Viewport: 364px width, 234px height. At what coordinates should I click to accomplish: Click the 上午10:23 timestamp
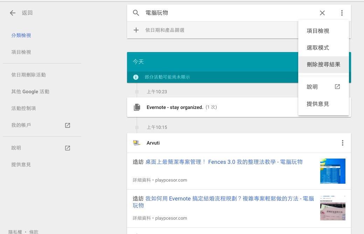(x=157, y=92)
